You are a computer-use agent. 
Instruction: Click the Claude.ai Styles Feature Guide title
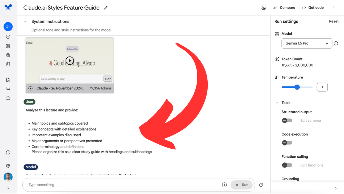(62, 8)
